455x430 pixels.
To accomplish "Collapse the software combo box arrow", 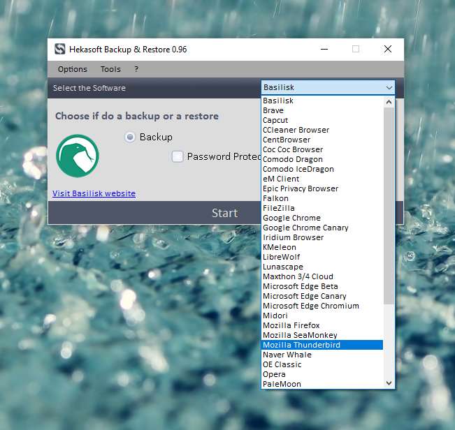I will (x=389, y=87).
